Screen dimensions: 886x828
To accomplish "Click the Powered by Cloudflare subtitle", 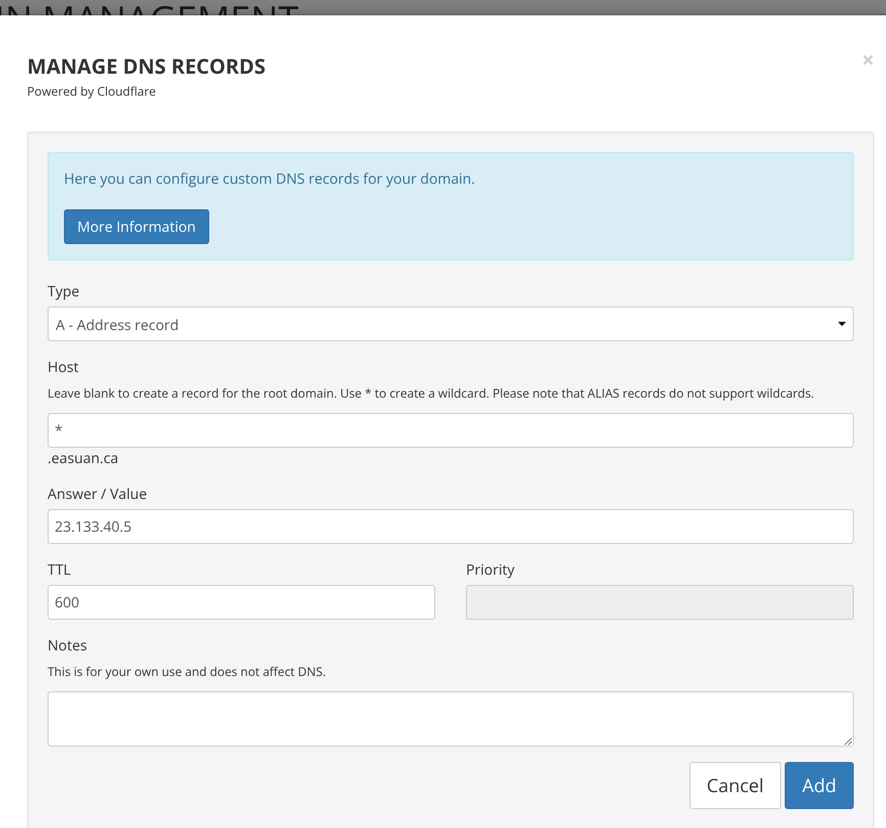I will (x=92, y=92).
